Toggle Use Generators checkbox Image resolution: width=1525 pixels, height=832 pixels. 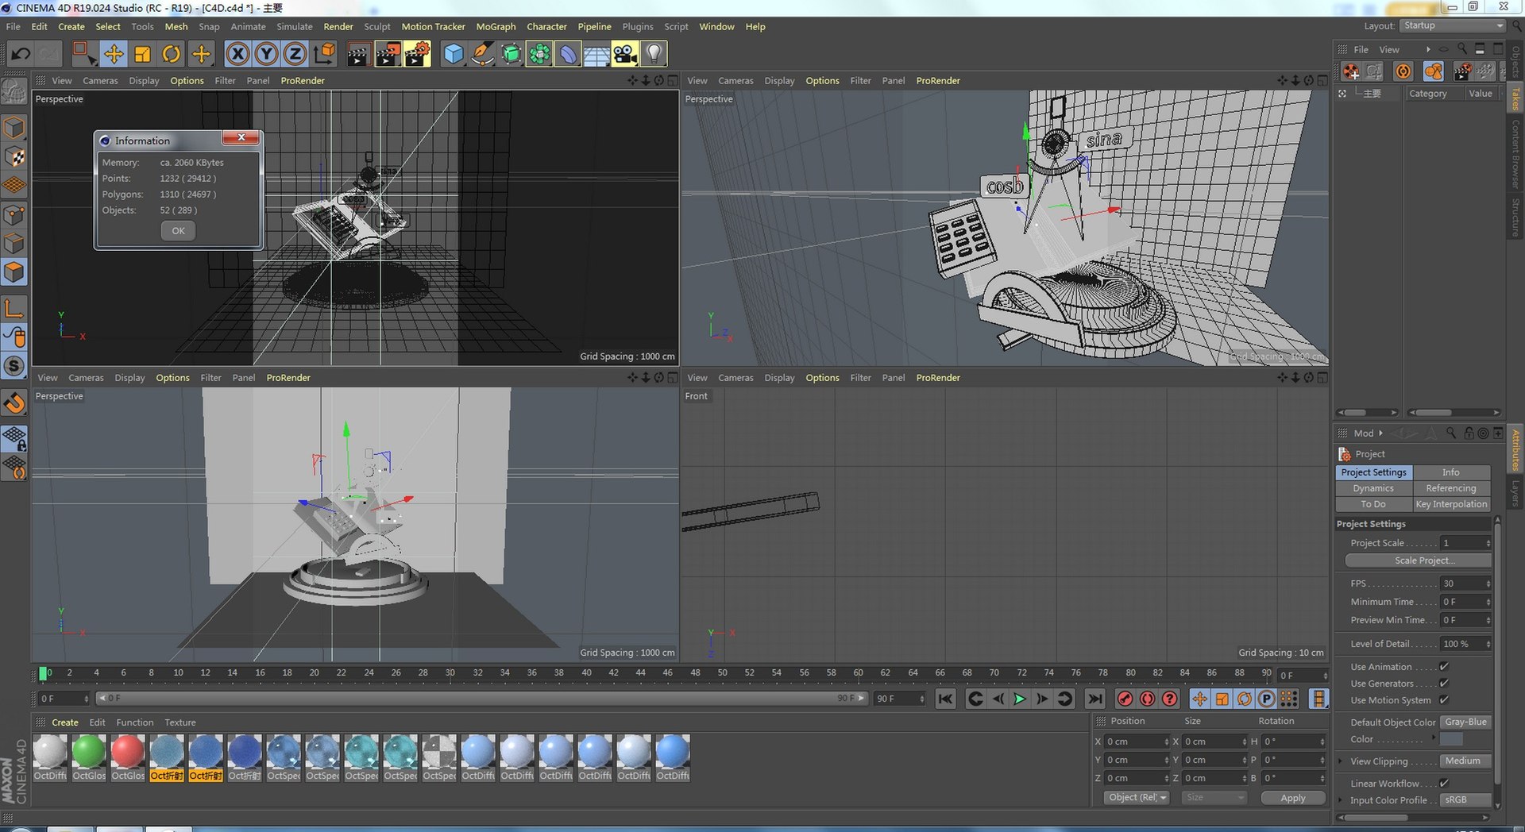(x=1444, y=684)
